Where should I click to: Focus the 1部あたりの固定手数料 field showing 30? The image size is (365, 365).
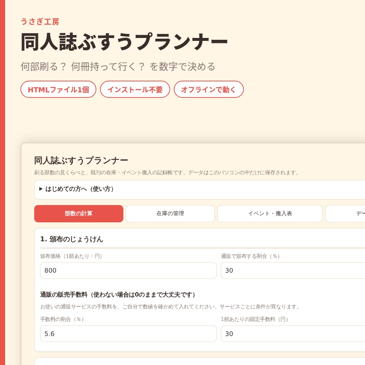point(293,334)
